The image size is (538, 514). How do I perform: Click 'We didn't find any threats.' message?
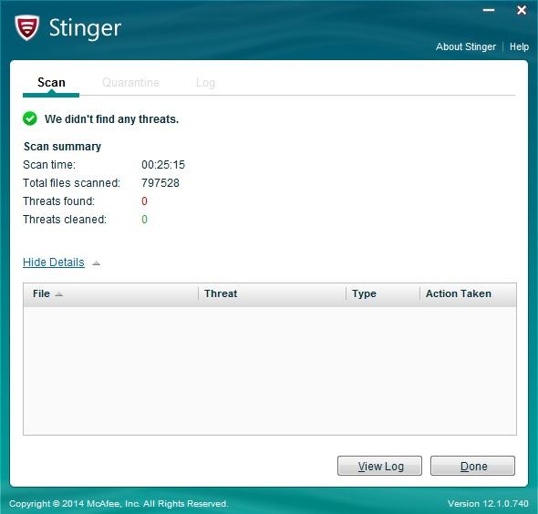click(112, 119)
